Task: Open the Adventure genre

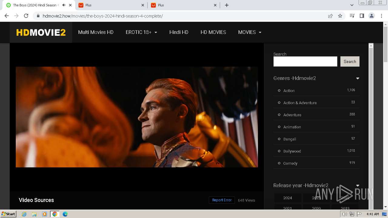Action: [x=292, y=115]
